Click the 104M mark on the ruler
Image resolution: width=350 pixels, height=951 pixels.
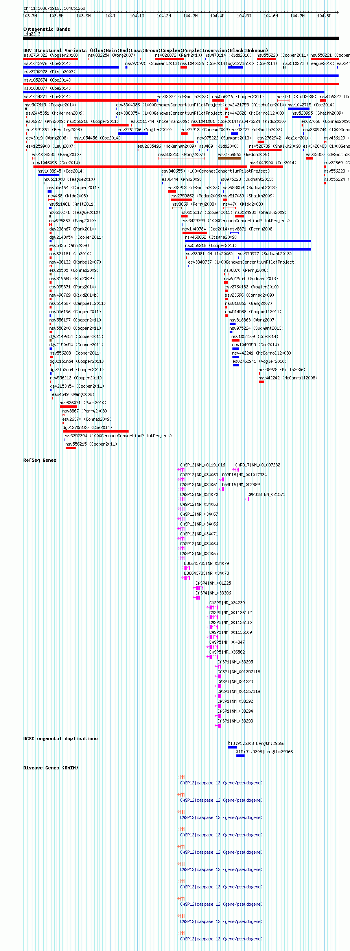tap(110, 16)
